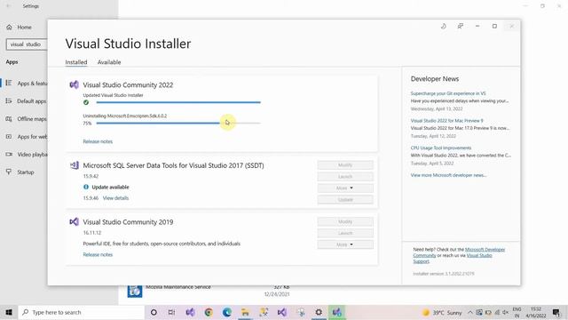Open Home icon in Settings window
This screenshot has height=320, width=568.
[9, 27]
